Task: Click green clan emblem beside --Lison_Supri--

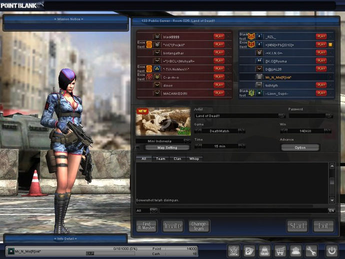Action: [251, 93]
